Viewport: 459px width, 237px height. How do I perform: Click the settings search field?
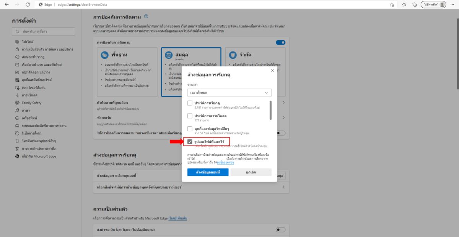coord(43,31)
